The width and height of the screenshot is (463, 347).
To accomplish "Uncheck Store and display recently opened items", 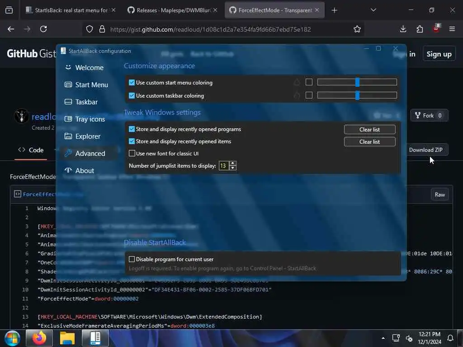I will pyautogui.click(x=132, y=141).
